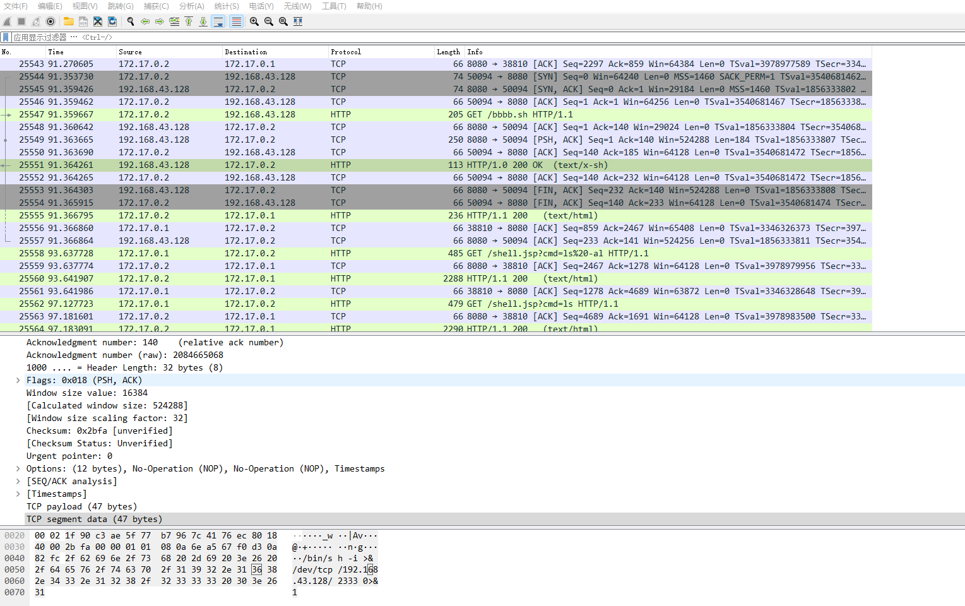Click the start capture shark fin icon

[7, 21]
